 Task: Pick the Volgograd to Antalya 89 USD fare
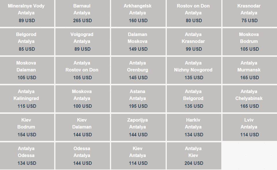click(83, 42)
